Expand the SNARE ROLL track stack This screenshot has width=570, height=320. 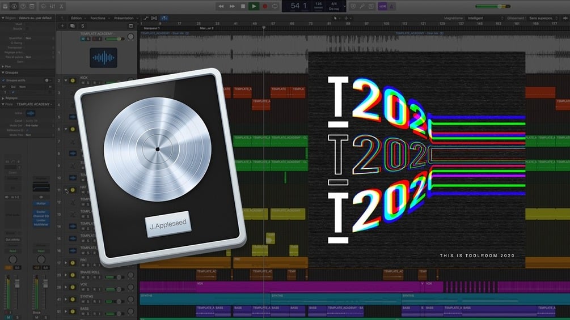point(66,275)
